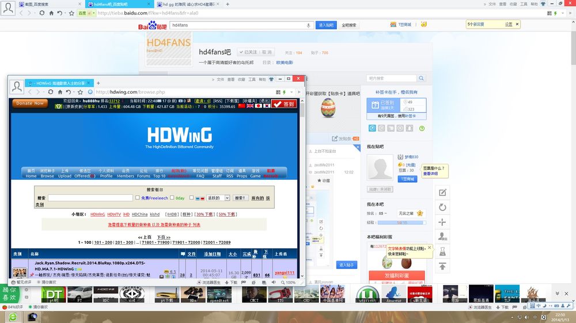Click the 50% download filter link

tap(227, 214)
